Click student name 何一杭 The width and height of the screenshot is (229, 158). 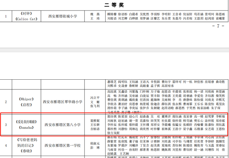pyautogui.click(x=188, y=82)
